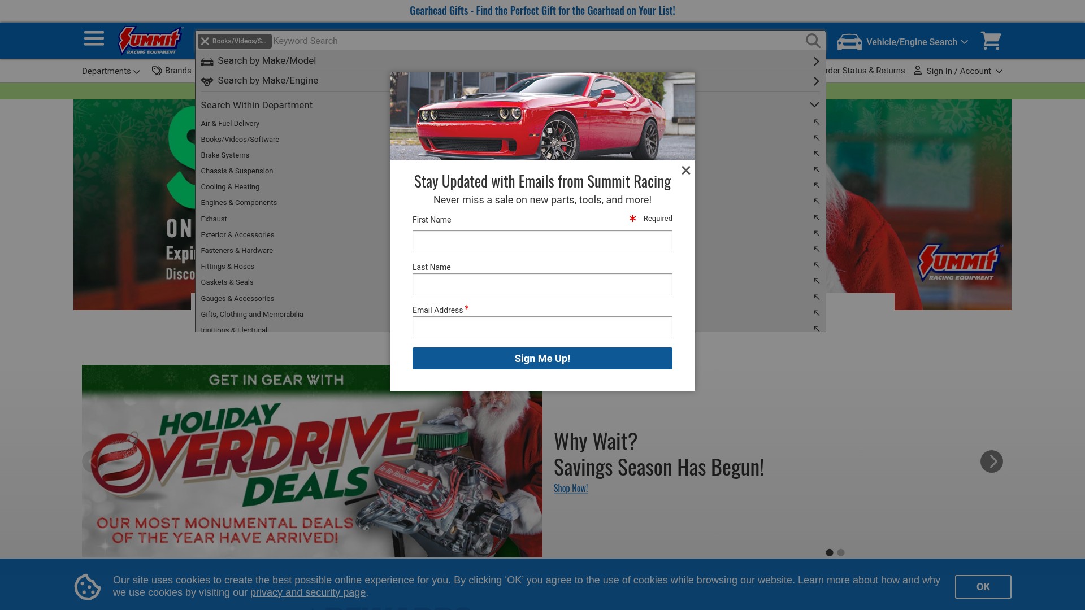Accept cookies with OK button
The width and height of the screenshot is (1085, 610).
click(983, 587)
